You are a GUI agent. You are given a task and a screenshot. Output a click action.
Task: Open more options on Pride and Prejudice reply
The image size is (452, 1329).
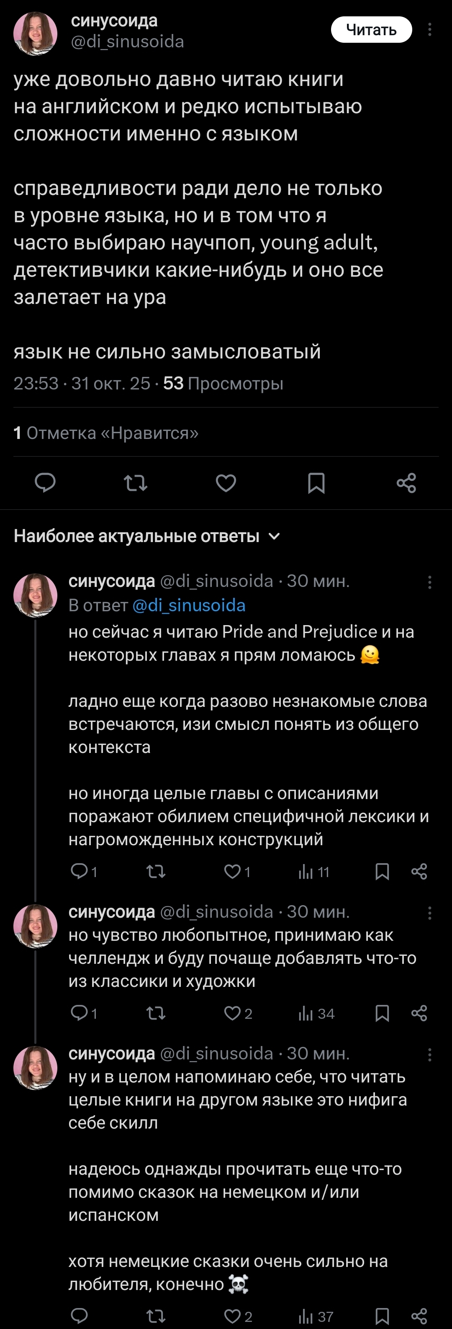point(429,582)
